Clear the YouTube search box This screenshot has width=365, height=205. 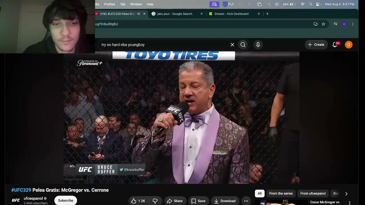pos(232,45)
